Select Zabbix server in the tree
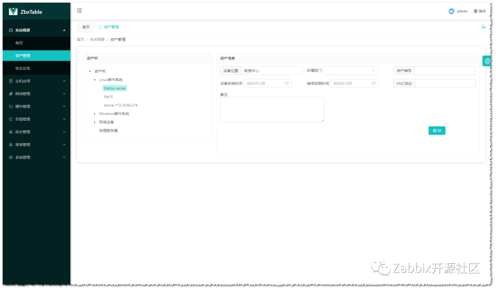The width and height of the screenshot is (496, 290). [x=114, y=88]
